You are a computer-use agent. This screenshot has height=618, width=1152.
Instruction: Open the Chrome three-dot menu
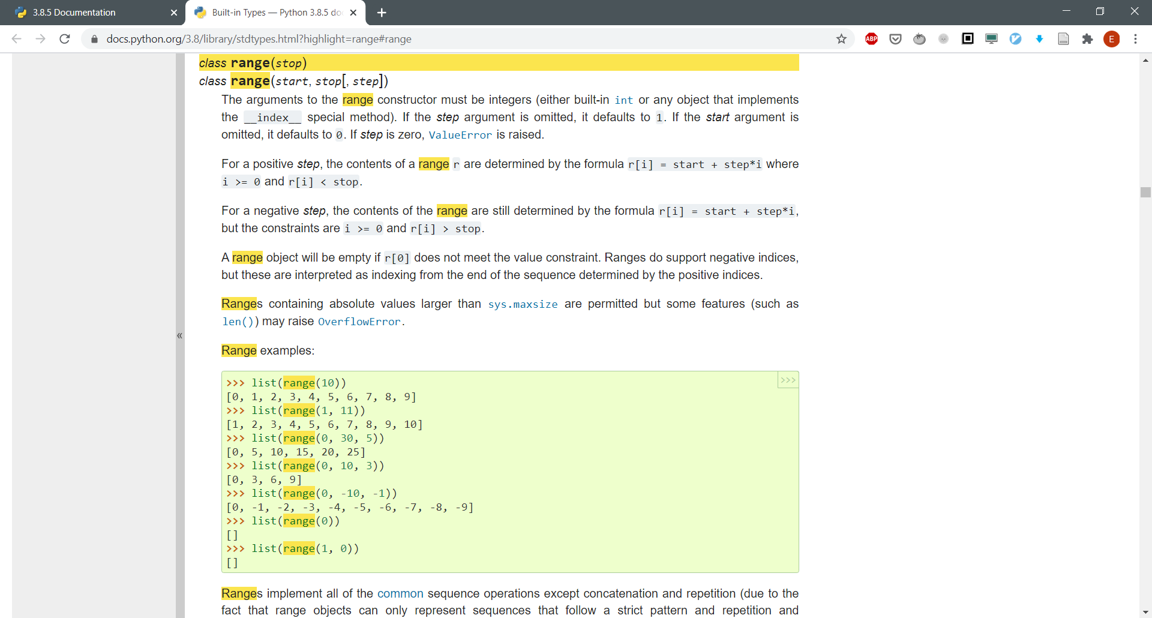click(x=1135, y=39)
